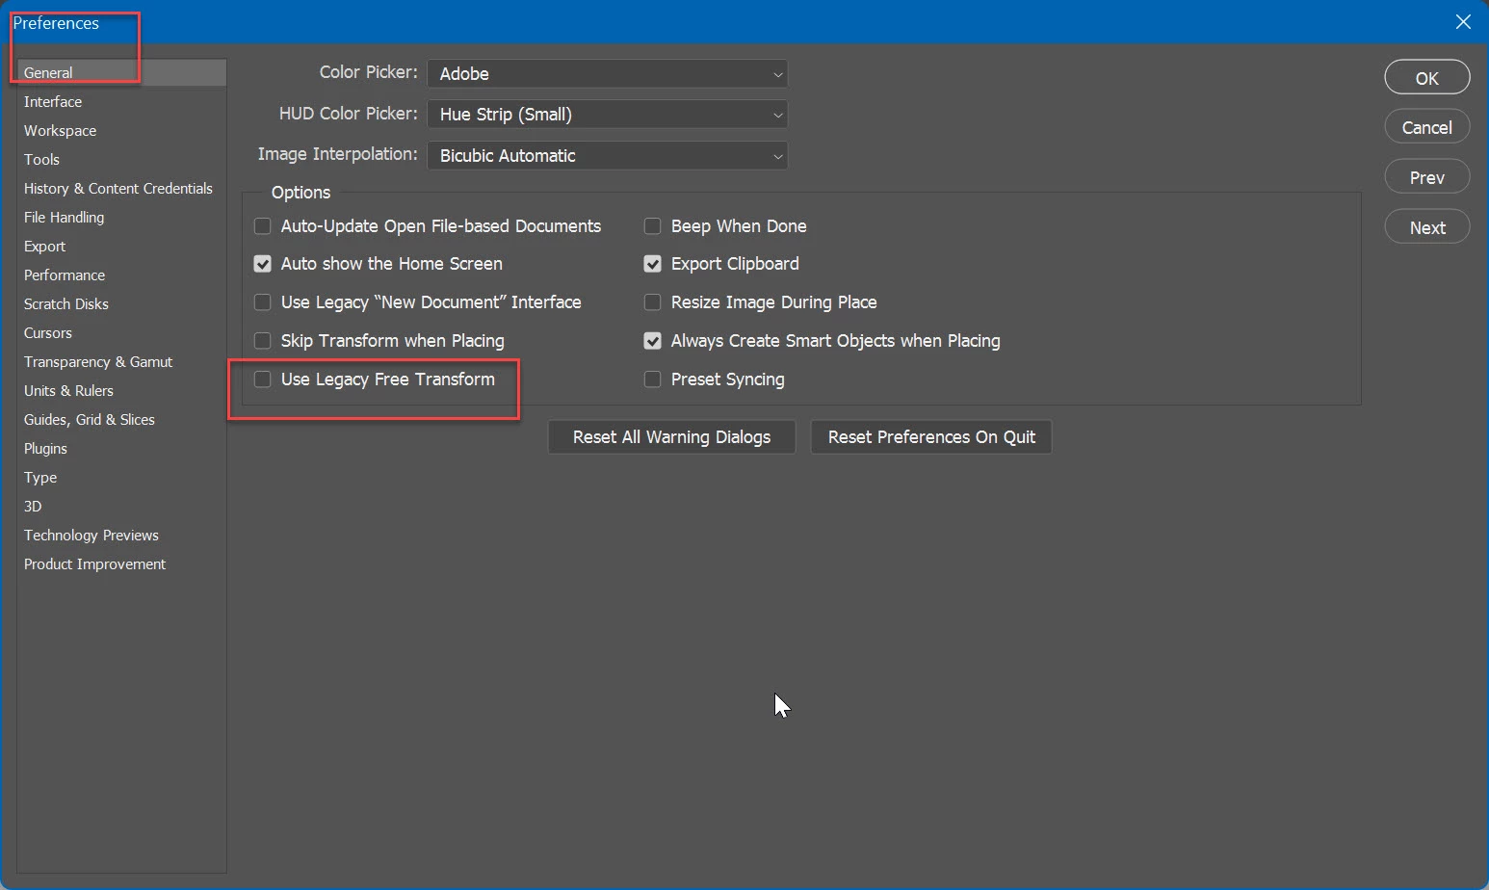Image resolution: width=1489 pixels, height=890 pixels.
Task: Go to previous section with Prev
Action: tap(1427, 177)
